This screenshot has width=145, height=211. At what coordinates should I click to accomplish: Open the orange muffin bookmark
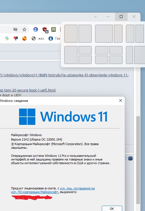(25, 38)
